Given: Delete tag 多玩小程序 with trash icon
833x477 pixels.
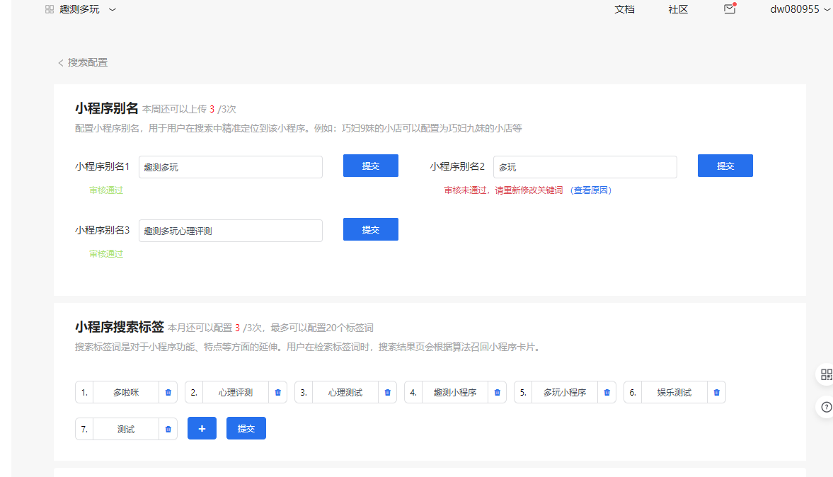Looking at the screenshot, I should (607, 393).
